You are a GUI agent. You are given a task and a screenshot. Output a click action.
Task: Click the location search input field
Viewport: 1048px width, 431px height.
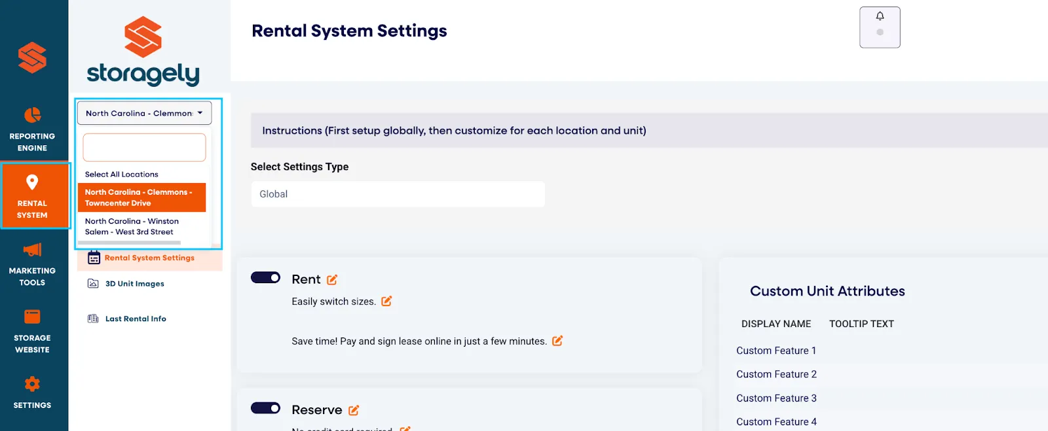coord(144,148)
